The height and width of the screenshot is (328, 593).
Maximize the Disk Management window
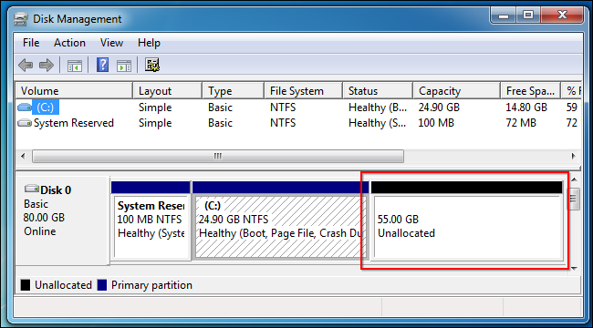pyautogui.click(x=528, y=15)
